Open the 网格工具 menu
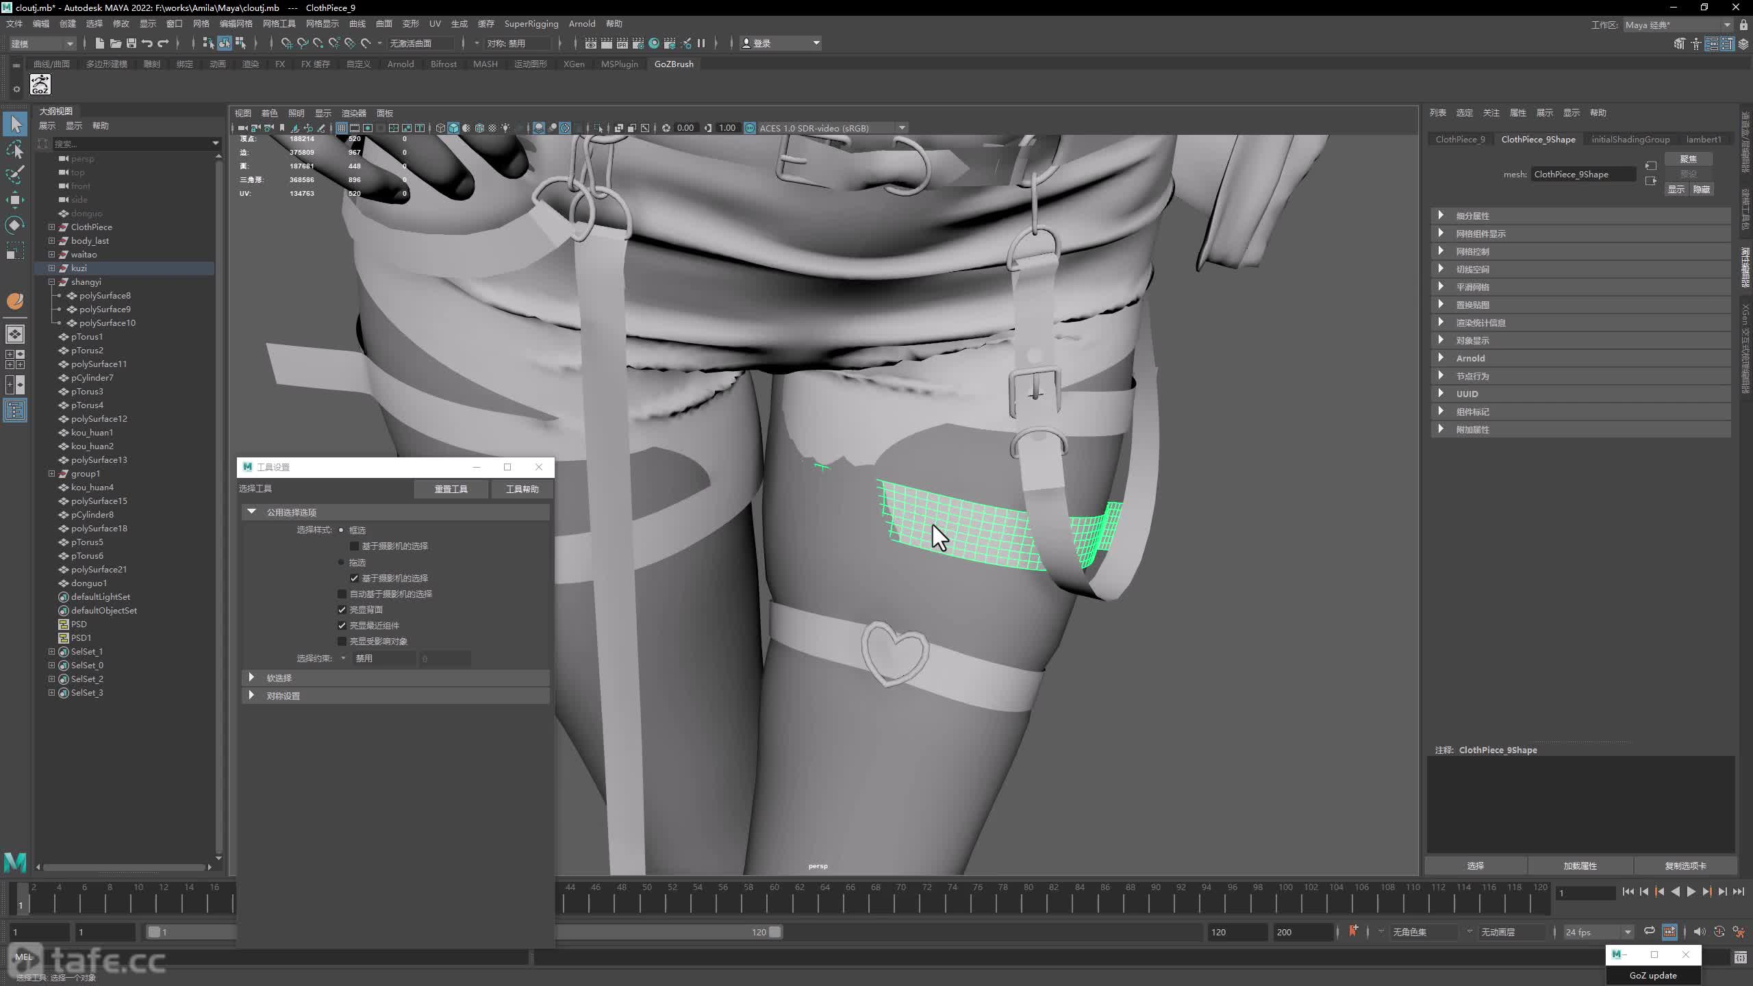 279,23
